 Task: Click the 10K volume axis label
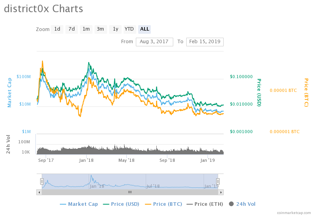[26, 152]
